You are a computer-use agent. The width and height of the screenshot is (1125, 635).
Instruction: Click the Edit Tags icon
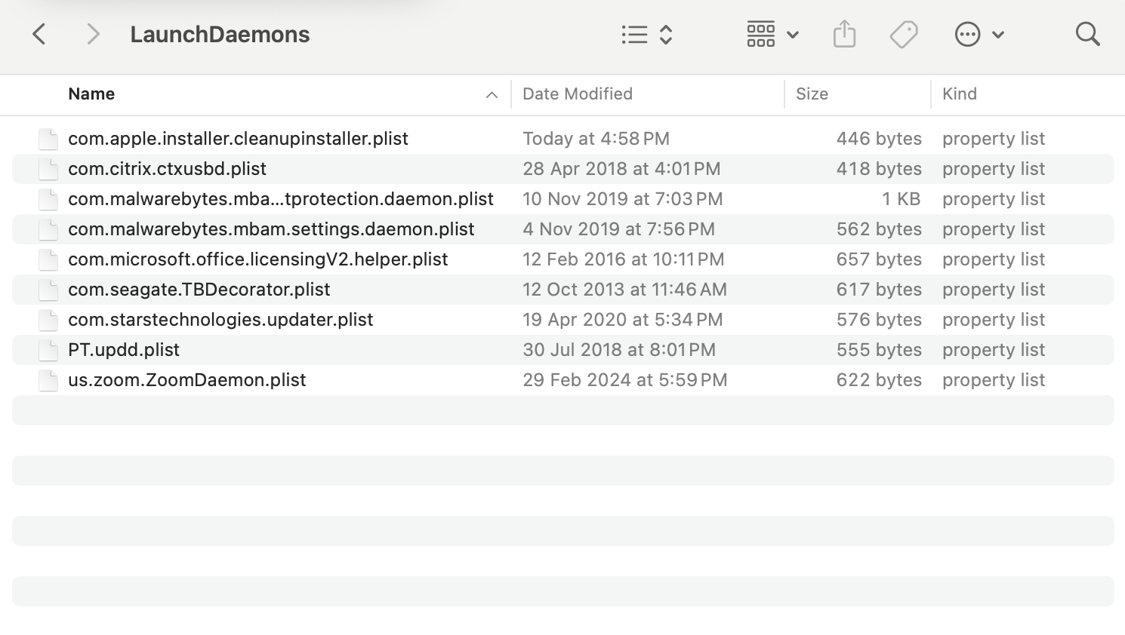click(x=903, y=34)
